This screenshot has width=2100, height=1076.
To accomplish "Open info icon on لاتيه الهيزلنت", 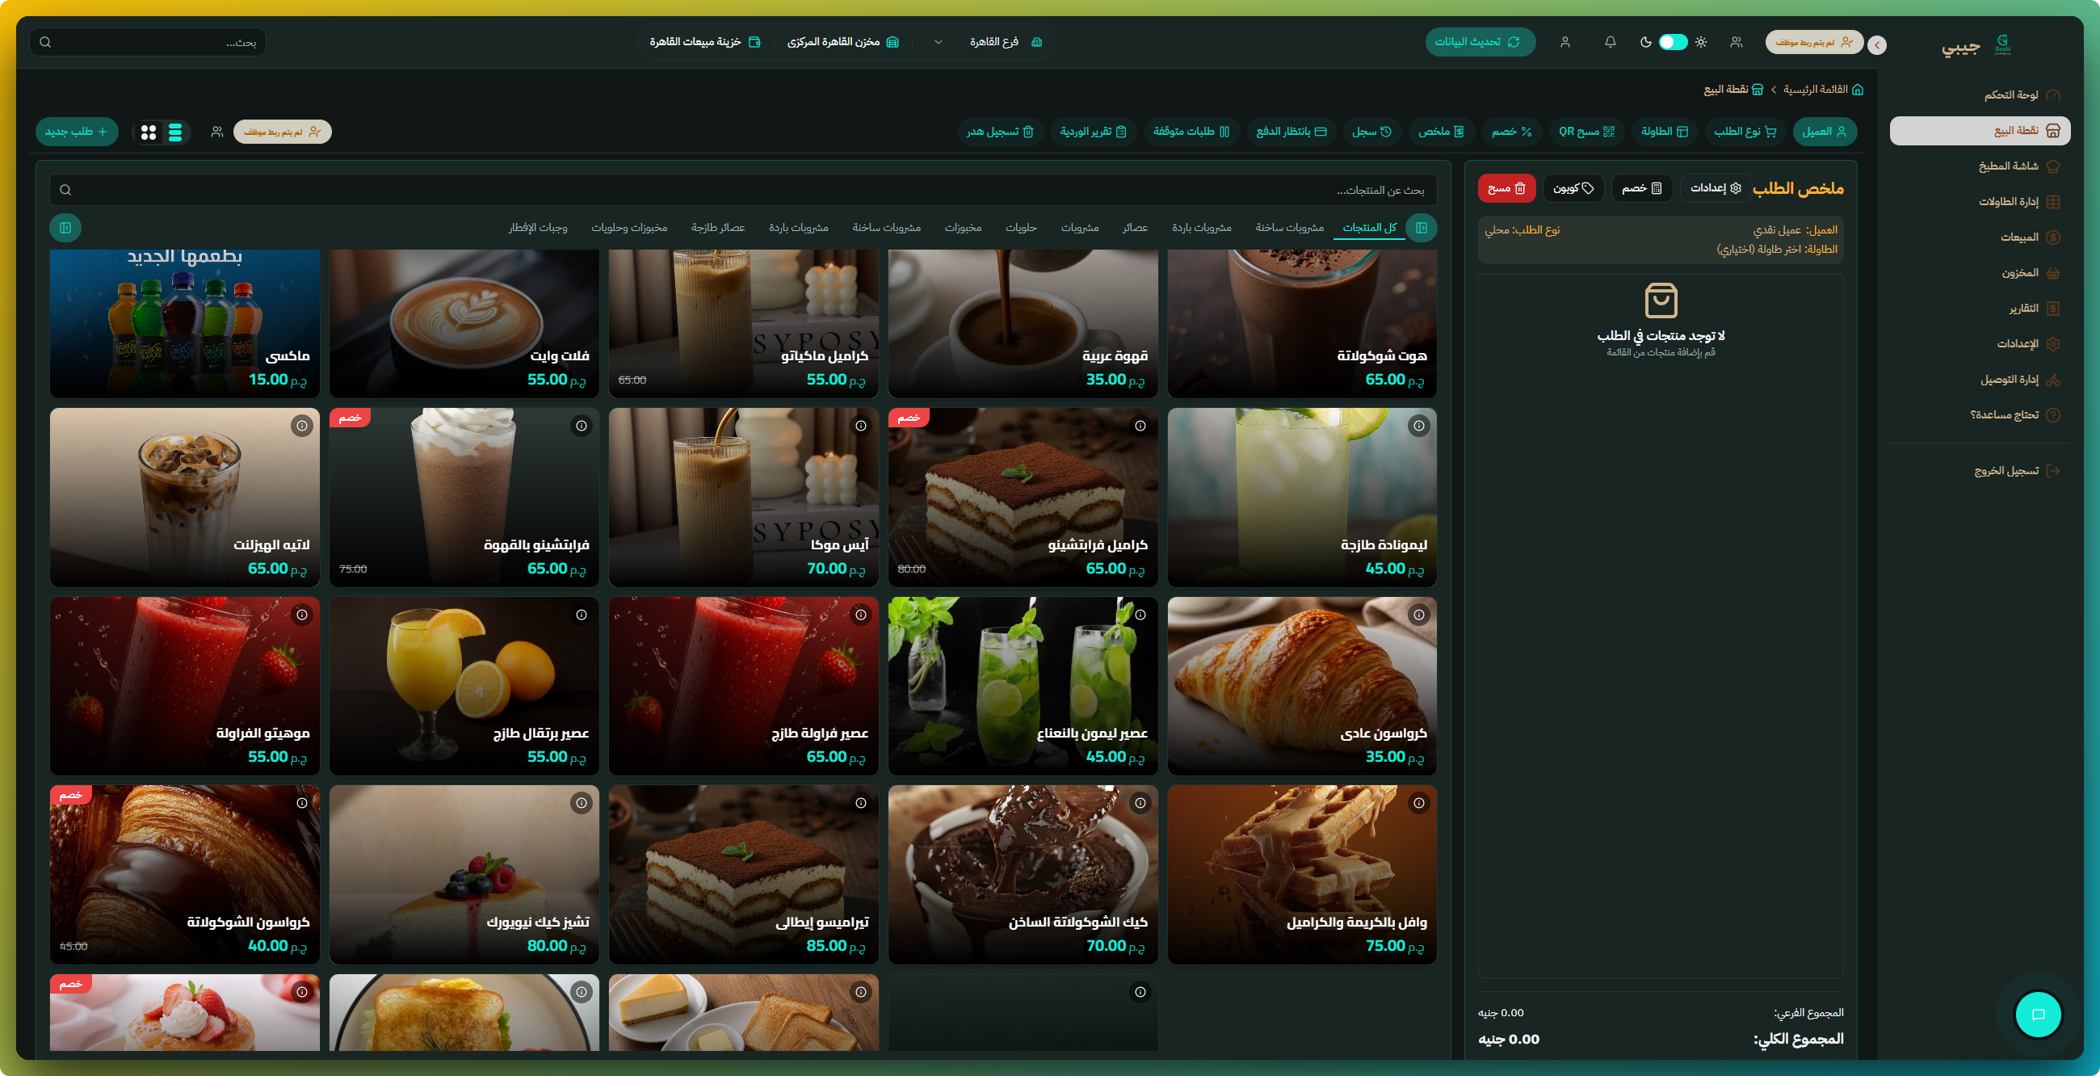I will click(x=302, y=426).
